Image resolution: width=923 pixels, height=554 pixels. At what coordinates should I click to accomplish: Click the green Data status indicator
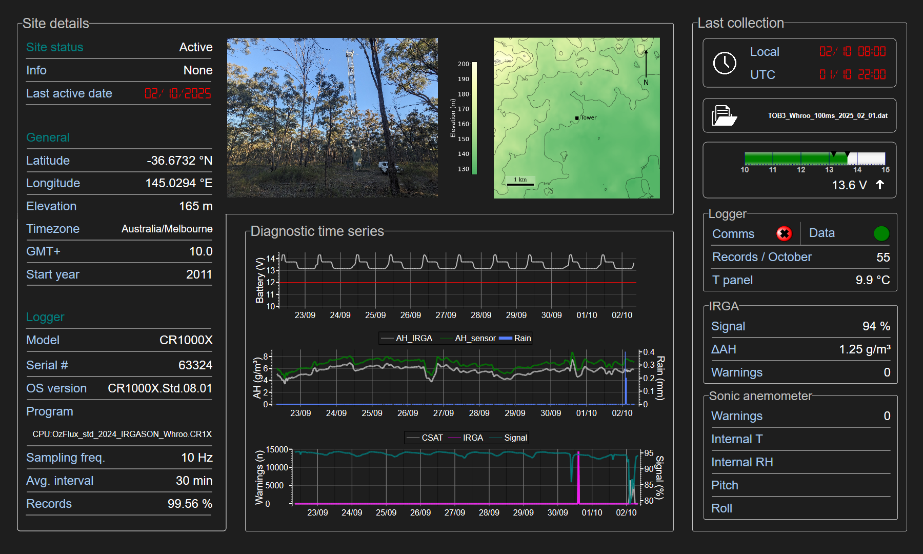pyautogui.click(x=881, y=234)
